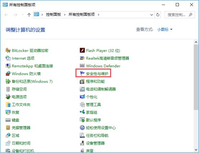Click the 设备管理器 icon
The image size is (199, 153).
coord(82,143)
